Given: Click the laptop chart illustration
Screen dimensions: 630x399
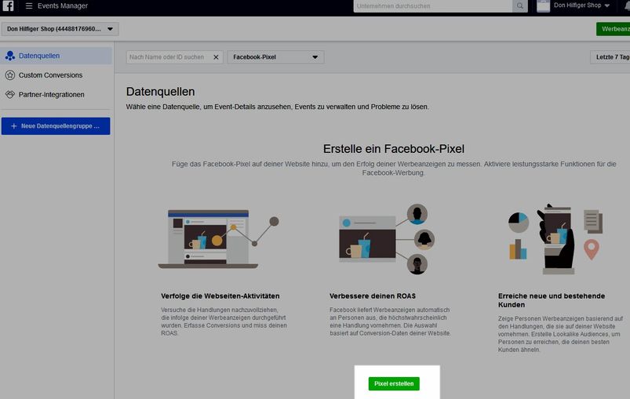Looking at the screenshot, I should [219, 238].
